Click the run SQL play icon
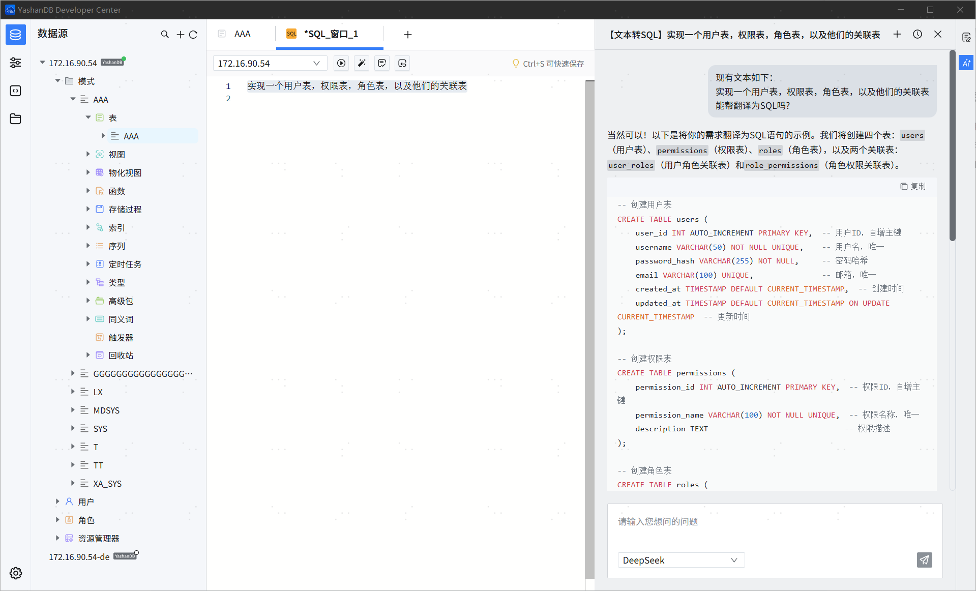Image resolution: width=976 pixels, height=591 pixels. point(341,63)
